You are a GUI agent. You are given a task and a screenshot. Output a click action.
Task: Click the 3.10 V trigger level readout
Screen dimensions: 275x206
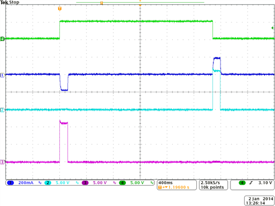click(x=265, y=183)
